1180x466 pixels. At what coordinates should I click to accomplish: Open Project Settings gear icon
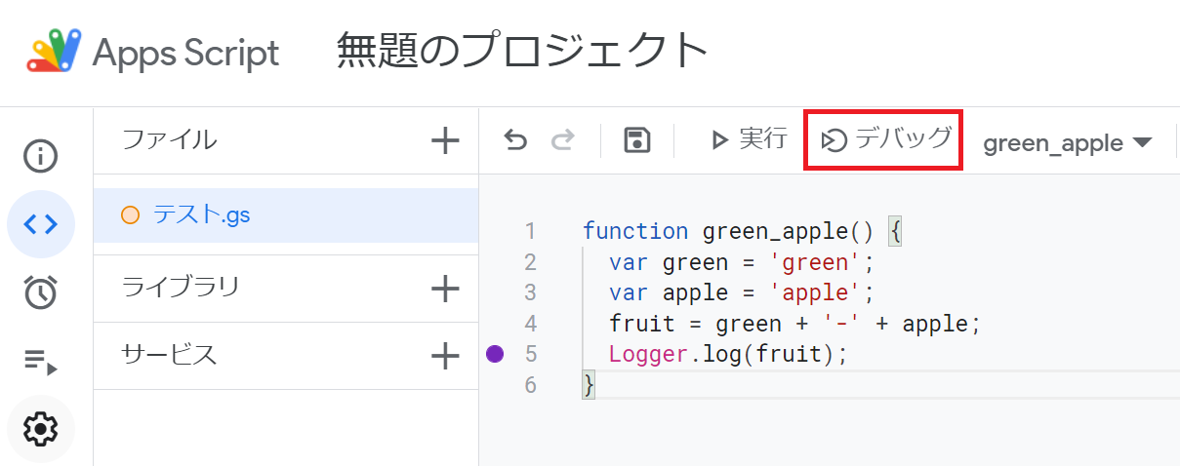(41, 428)
